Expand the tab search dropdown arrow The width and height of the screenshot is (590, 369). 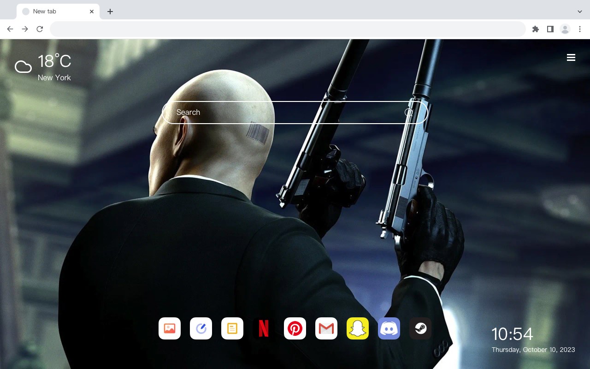(580, 12)
